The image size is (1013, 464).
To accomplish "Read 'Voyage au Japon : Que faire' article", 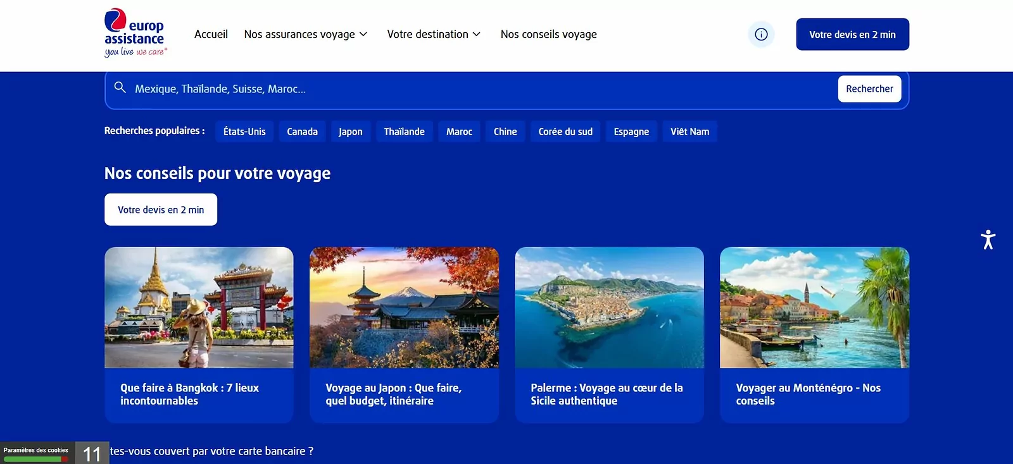I will pos(393,394).
